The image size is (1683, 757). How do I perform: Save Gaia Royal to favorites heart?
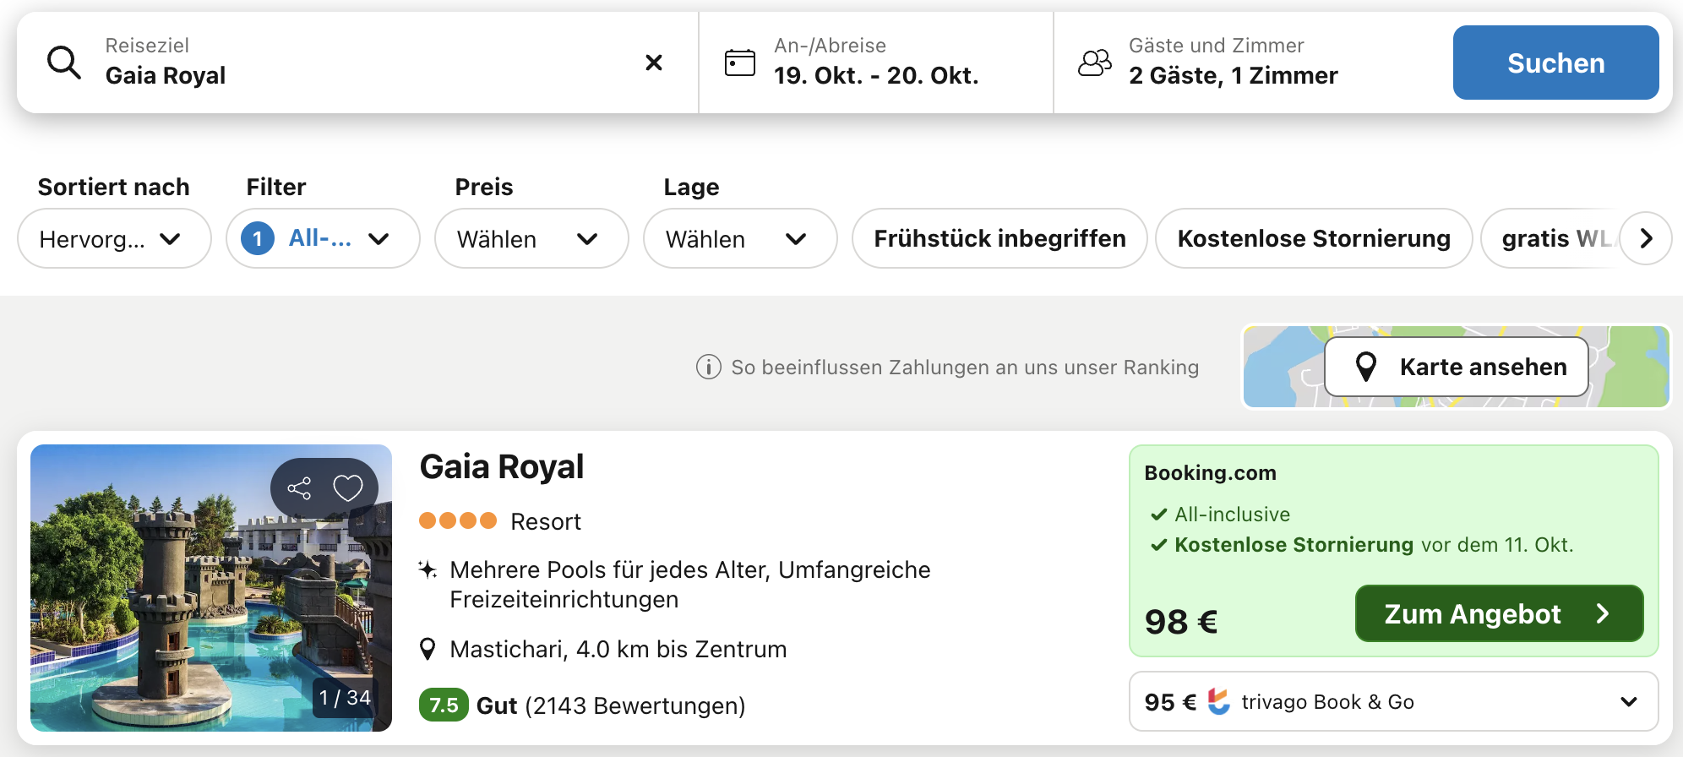pos(347,487)
